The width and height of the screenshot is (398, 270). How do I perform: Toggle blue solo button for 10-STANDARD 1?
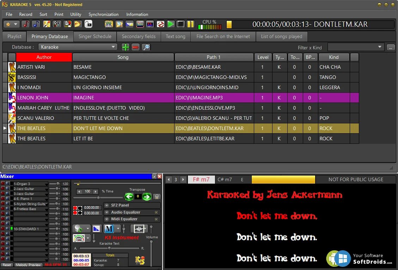[x=7, y=229]
